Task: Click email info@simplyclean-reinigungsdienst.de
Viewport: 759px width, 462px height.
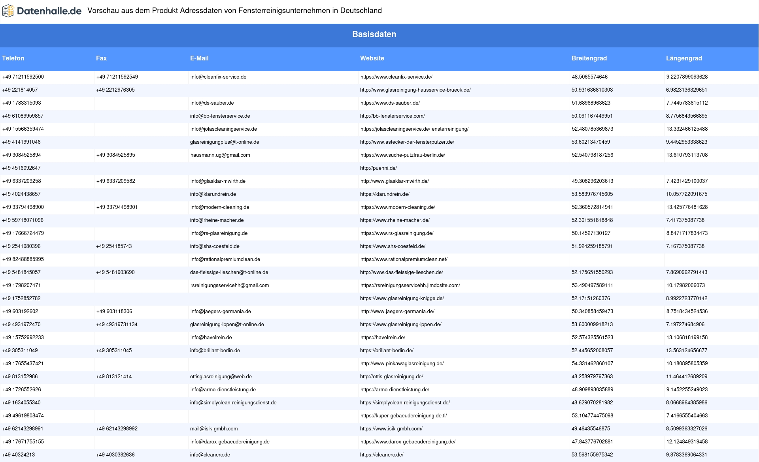Action: point(233,403)
